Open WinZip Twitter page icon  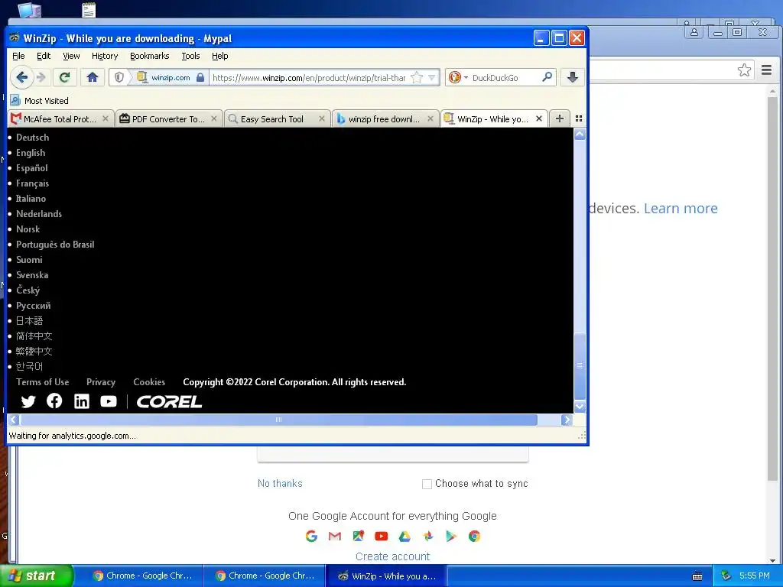(28, 401)
